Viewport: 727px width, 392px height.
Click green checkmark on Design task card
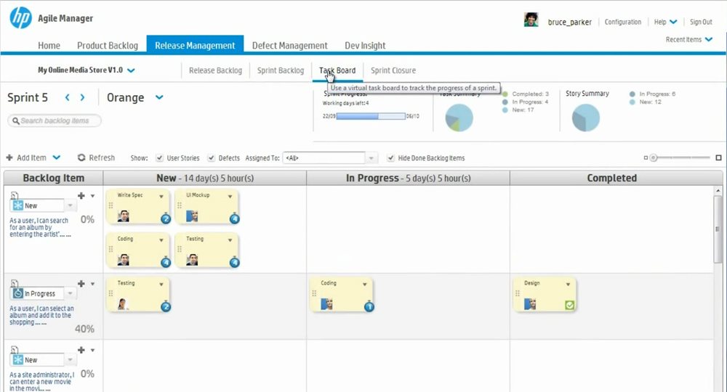pos(570,306)
